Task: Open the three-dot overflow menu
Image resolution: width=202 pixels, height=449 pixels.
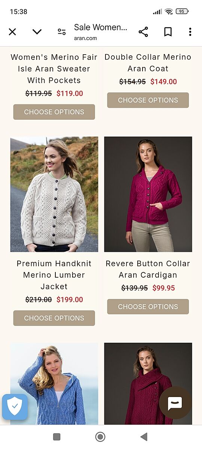Action: click(190, 32)
